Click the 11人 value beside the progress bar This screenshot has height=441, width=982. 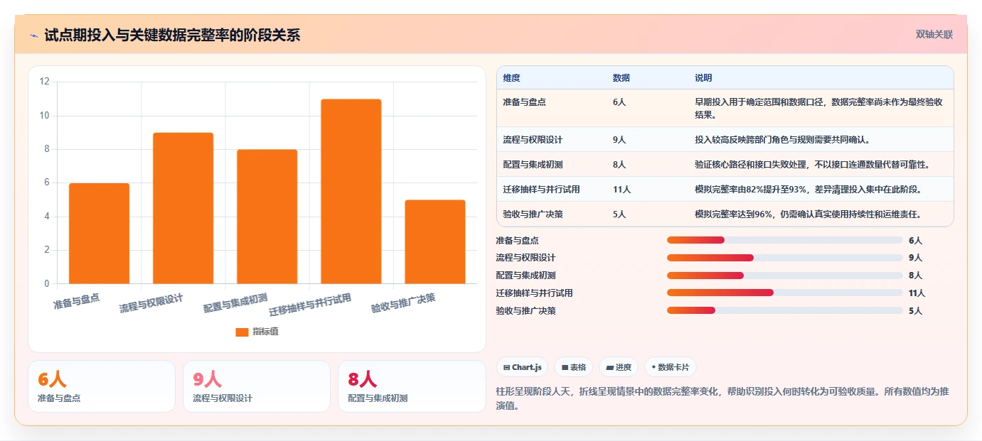point(917,293)
